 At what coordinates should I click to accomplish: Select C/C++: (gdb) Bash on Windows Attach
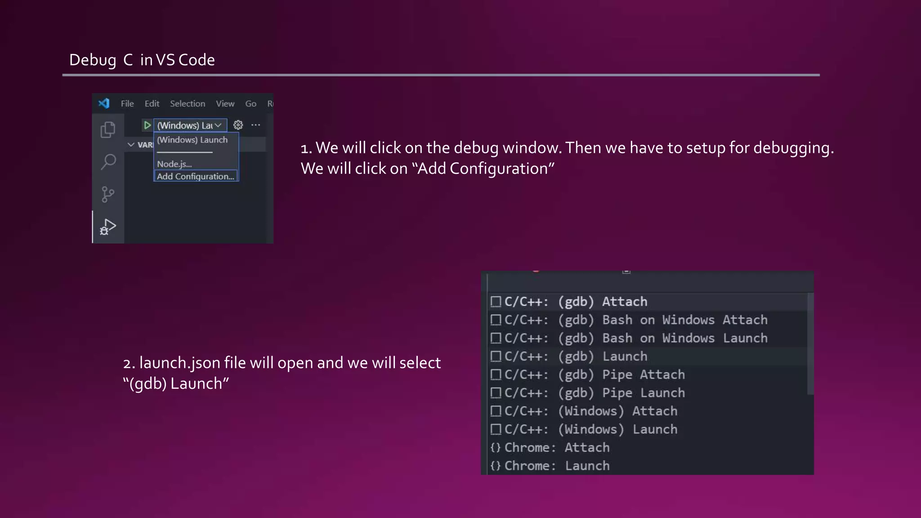pyautogui.click(x=648, y=320)
